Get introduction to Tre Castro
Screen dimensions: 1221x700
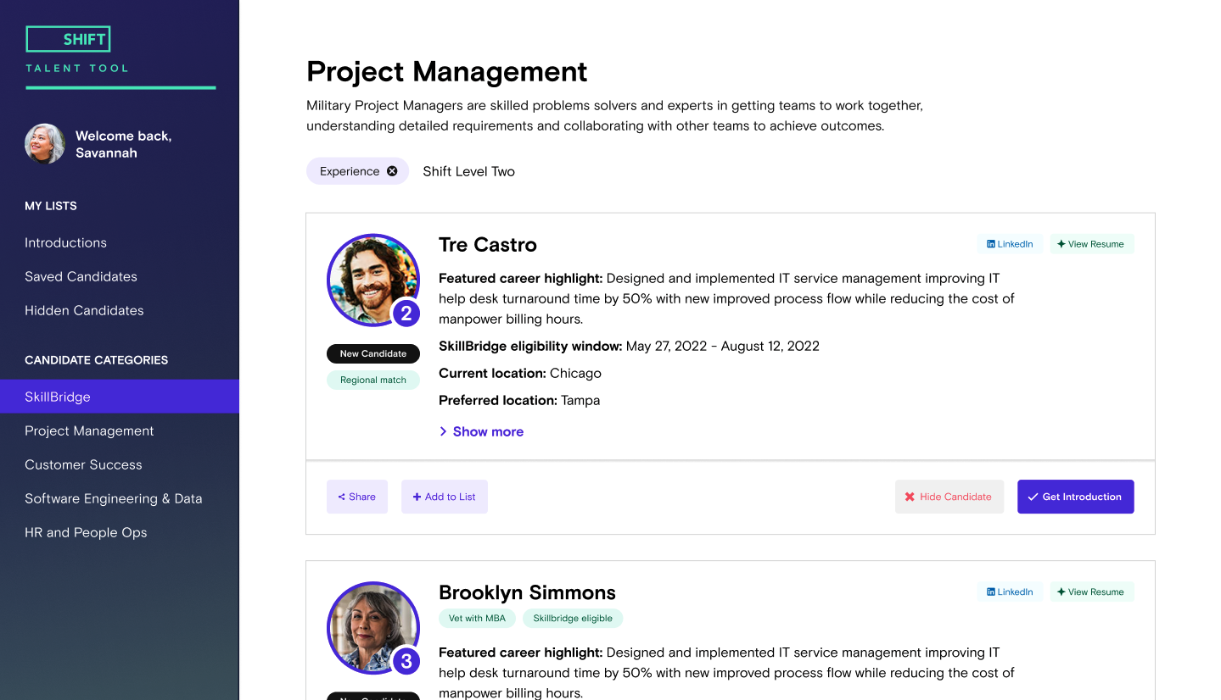click(x=1075, y=497)
